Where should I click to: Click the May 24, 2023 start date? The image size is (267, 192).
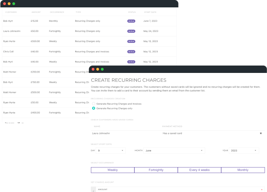tap(151, 31)
